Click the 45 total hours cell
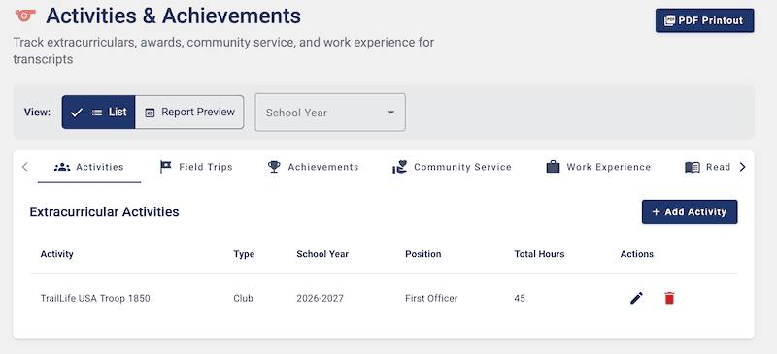 click(520, 298)
